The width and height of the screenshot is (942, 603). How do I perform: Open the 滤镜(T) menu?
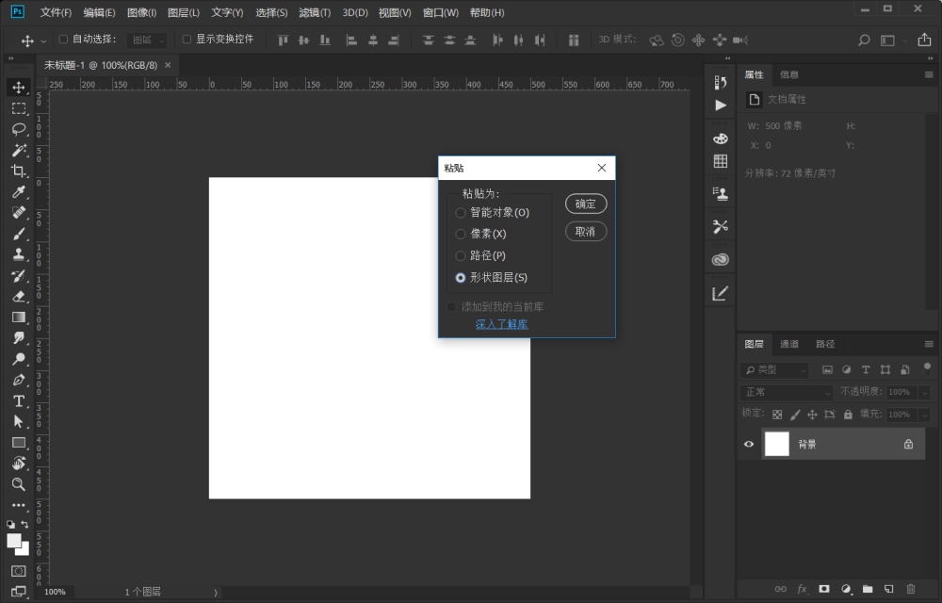click(314, 12)
